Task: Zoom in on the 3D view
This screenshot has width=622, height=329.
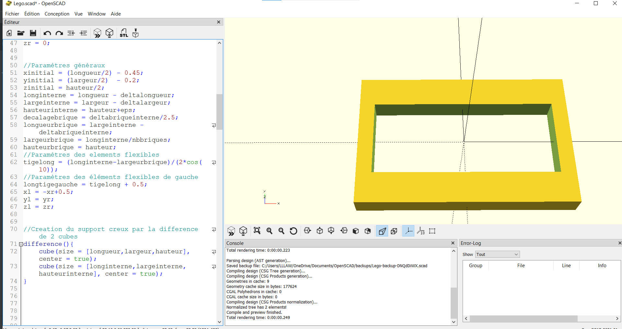Action: 270,231
